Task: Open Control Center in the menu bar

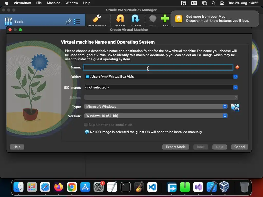Action: coord(222,3)
